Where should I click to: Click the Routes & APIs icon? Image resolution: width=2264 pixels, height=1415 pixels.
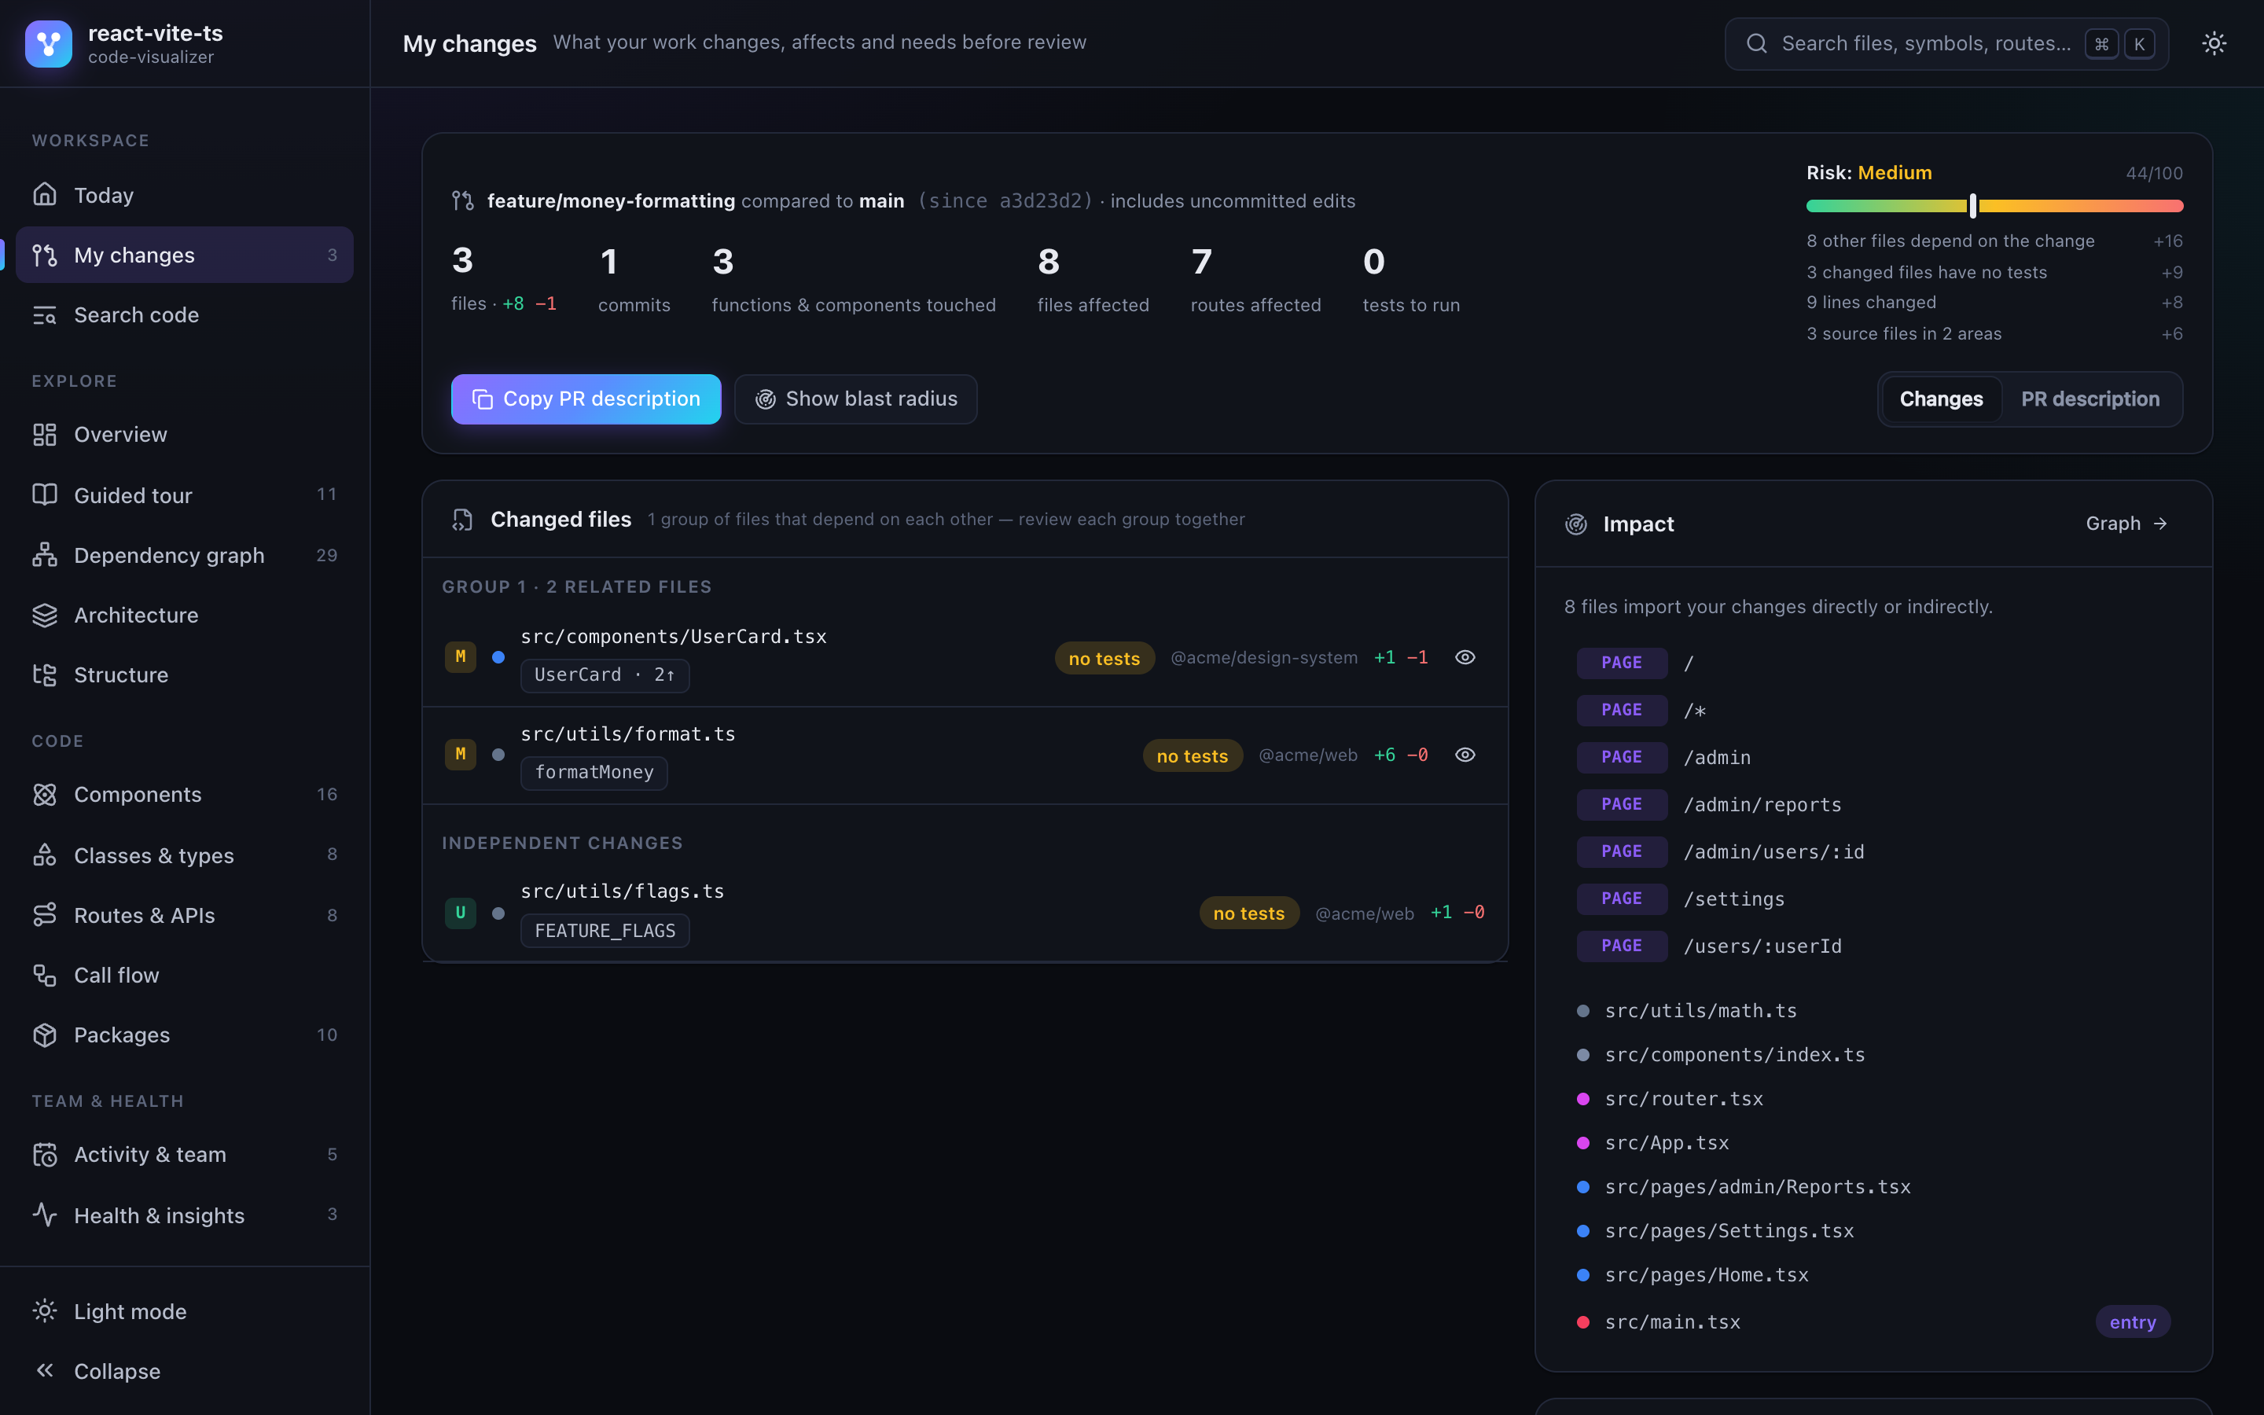(45, 915)
